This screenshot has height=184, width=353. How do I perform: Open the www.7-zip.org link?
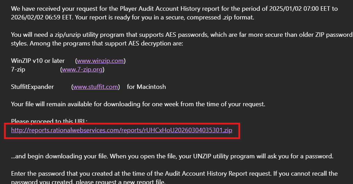click(82, 69)
